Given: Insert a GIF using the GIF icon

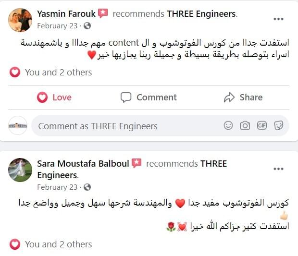Looking at the screenshot, I should 262,126.
